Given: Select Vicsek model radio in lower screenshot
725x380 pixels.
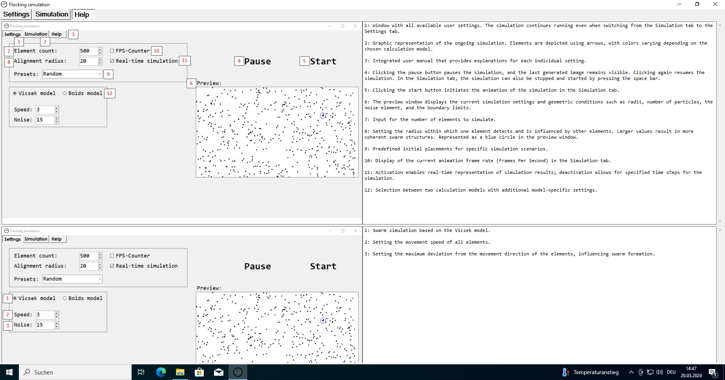Looking at the screenshot, I should coord(15,298).
